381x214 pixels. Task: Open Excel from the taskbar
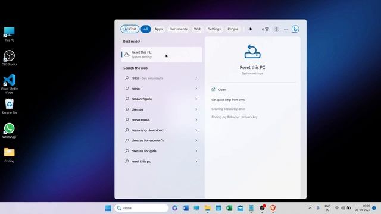229,208
